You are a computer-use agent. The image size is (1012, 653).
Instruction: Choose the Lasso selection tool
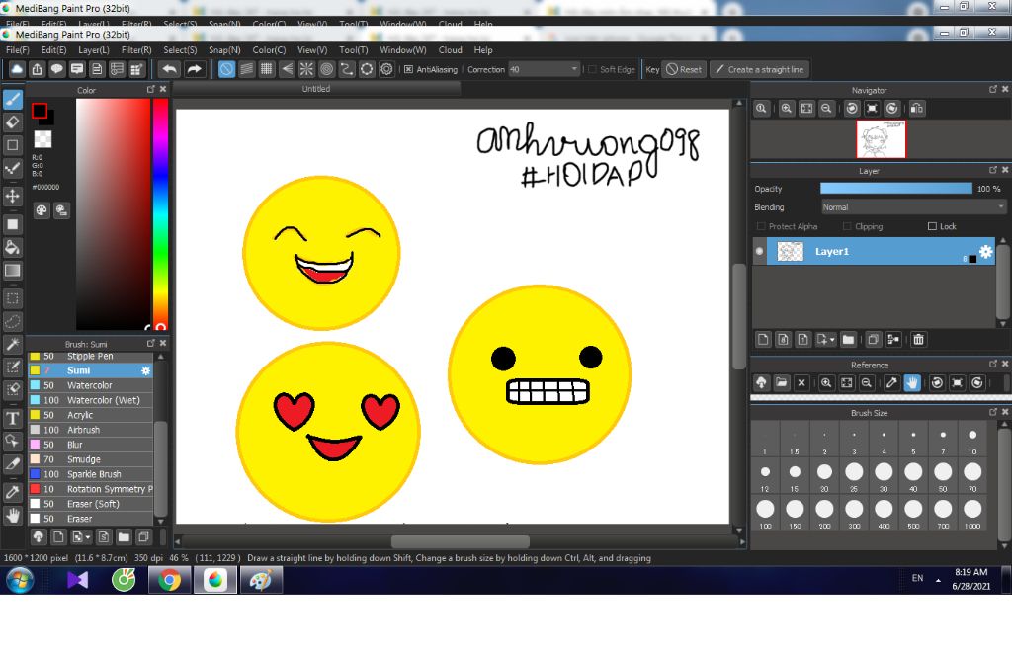pyautogui.click(x=12, y=321)
